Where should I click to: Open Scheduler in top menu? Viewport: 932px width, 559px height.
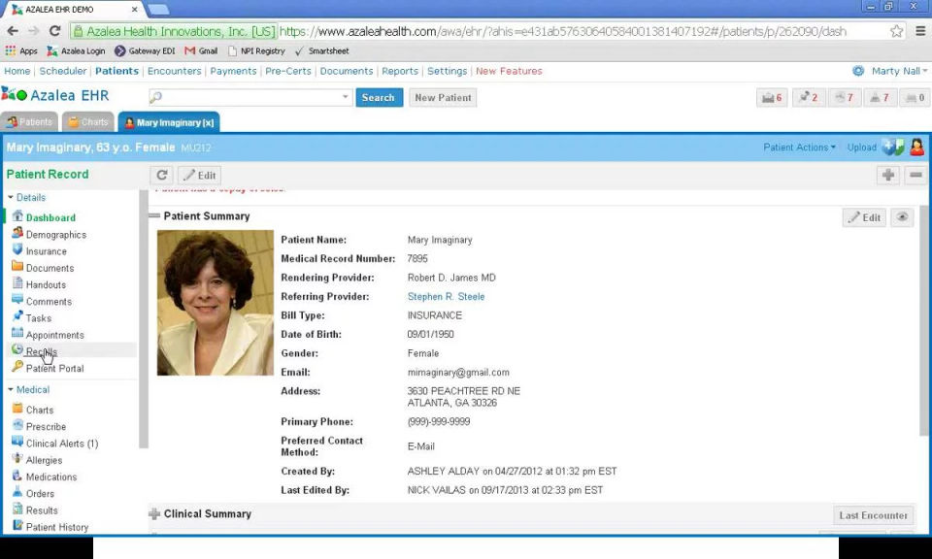(63, 71)
